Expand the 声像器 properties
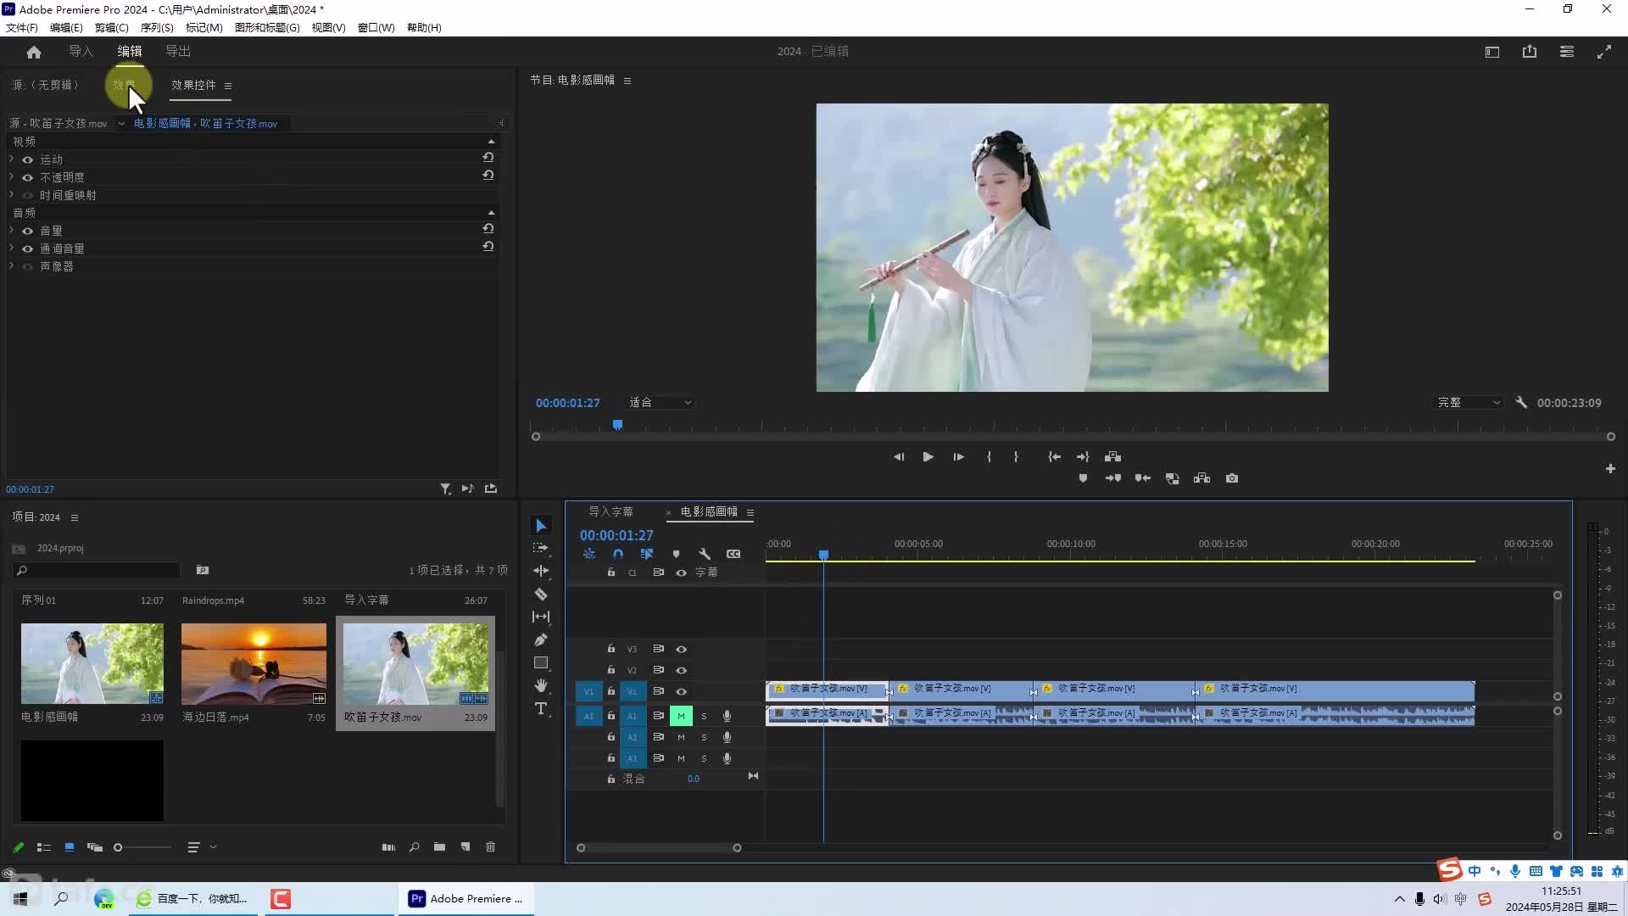Image resolution: width=1628 pixels, height=916 pixels. click(x=12, y=266)
